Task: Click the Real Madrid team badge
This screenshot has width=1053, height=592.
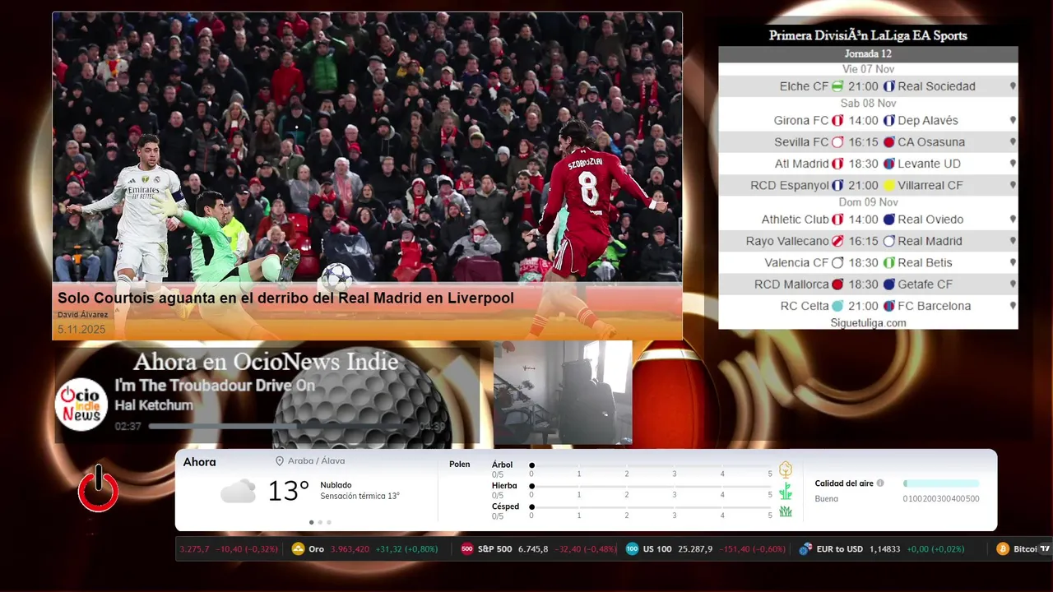Action: tap(889, 242)
